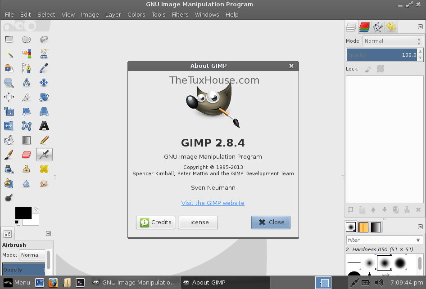Screen dimensions: 426x289
Task: Select the Perspective tool
Action: click(44, 111)
